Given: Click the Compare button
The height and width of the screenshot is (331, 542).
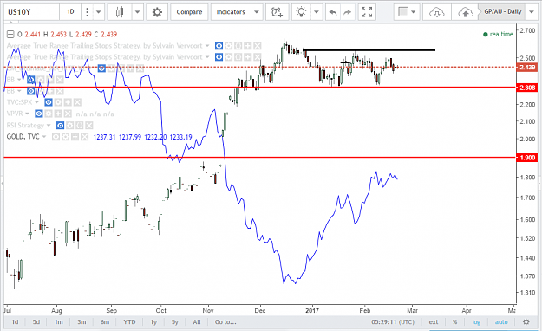Looking at the screenshot, I should pyautogui.click(x=189, y=12).
